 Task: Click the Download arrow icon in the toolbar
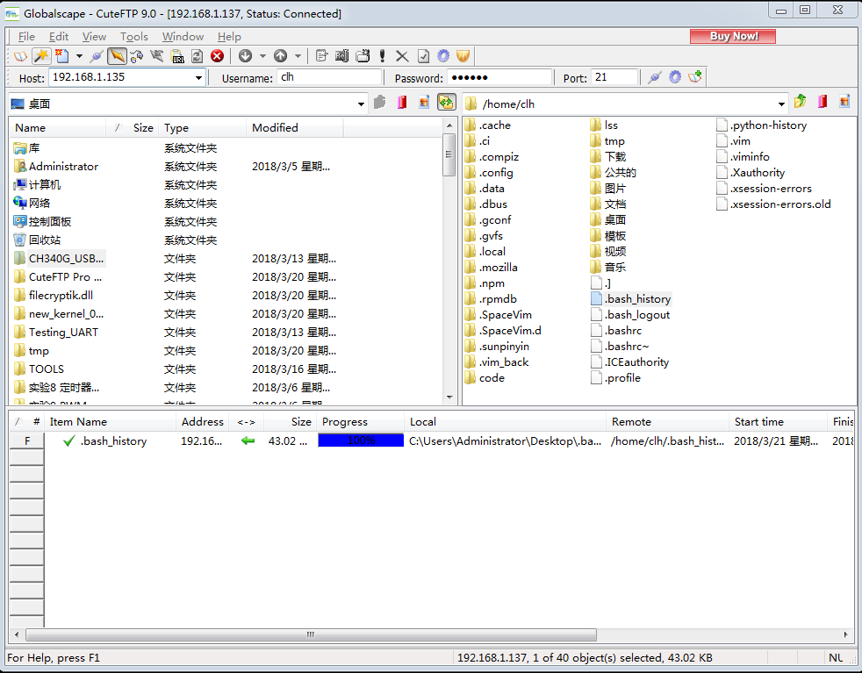pyautogui.click(x=245, y=56)
